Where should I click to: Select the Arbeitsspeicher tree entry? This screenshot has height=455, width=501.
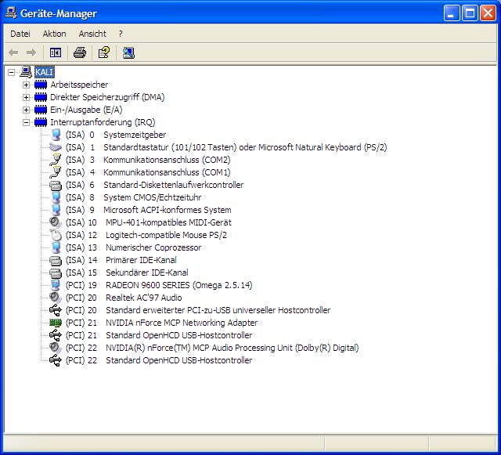click(79, 85)
